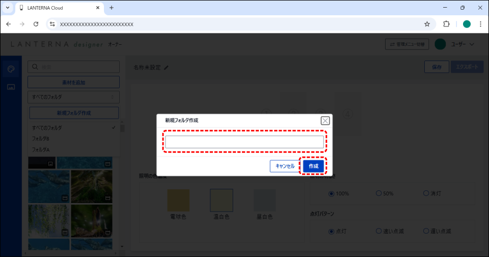The width and height of the screenshot is (489, 257).
Task: Select the 消灯 radio option
Action: [x=426, y=193]
